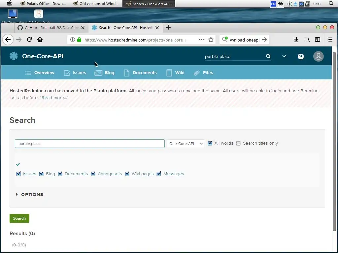The width and height of the screenshot is (338, 253).
Task: Expand the OPTIONS section
Action: (x=30, y=194)
